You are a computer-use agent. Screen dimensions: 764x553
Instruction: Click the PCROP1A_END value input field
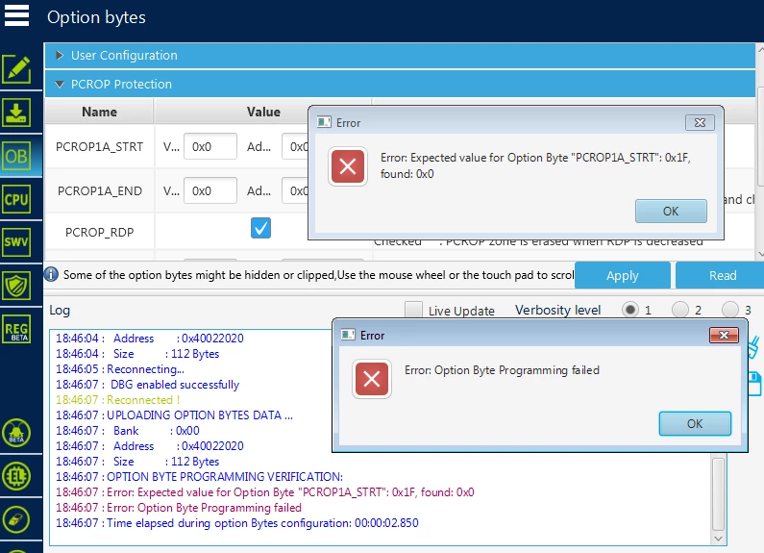point(210,190)
